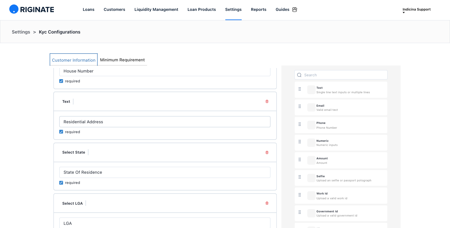The width and height of the screenshot is (450, 228).
Task: Open the Guides external link icon
Action: pos(295,10)
